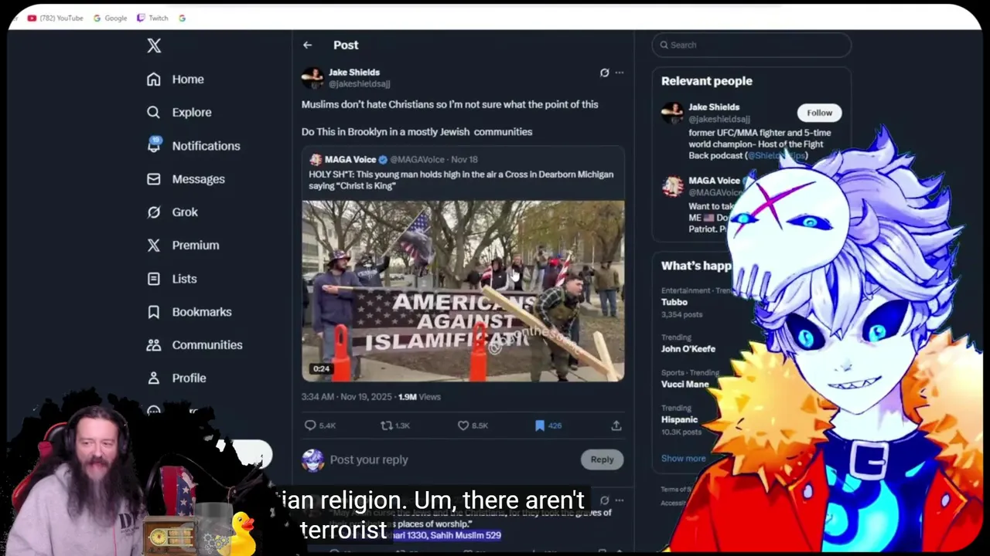Open Communities in the sidebar
Image resolution: width=990 pixels, height=556 pixels.
[x=194, y=344]
